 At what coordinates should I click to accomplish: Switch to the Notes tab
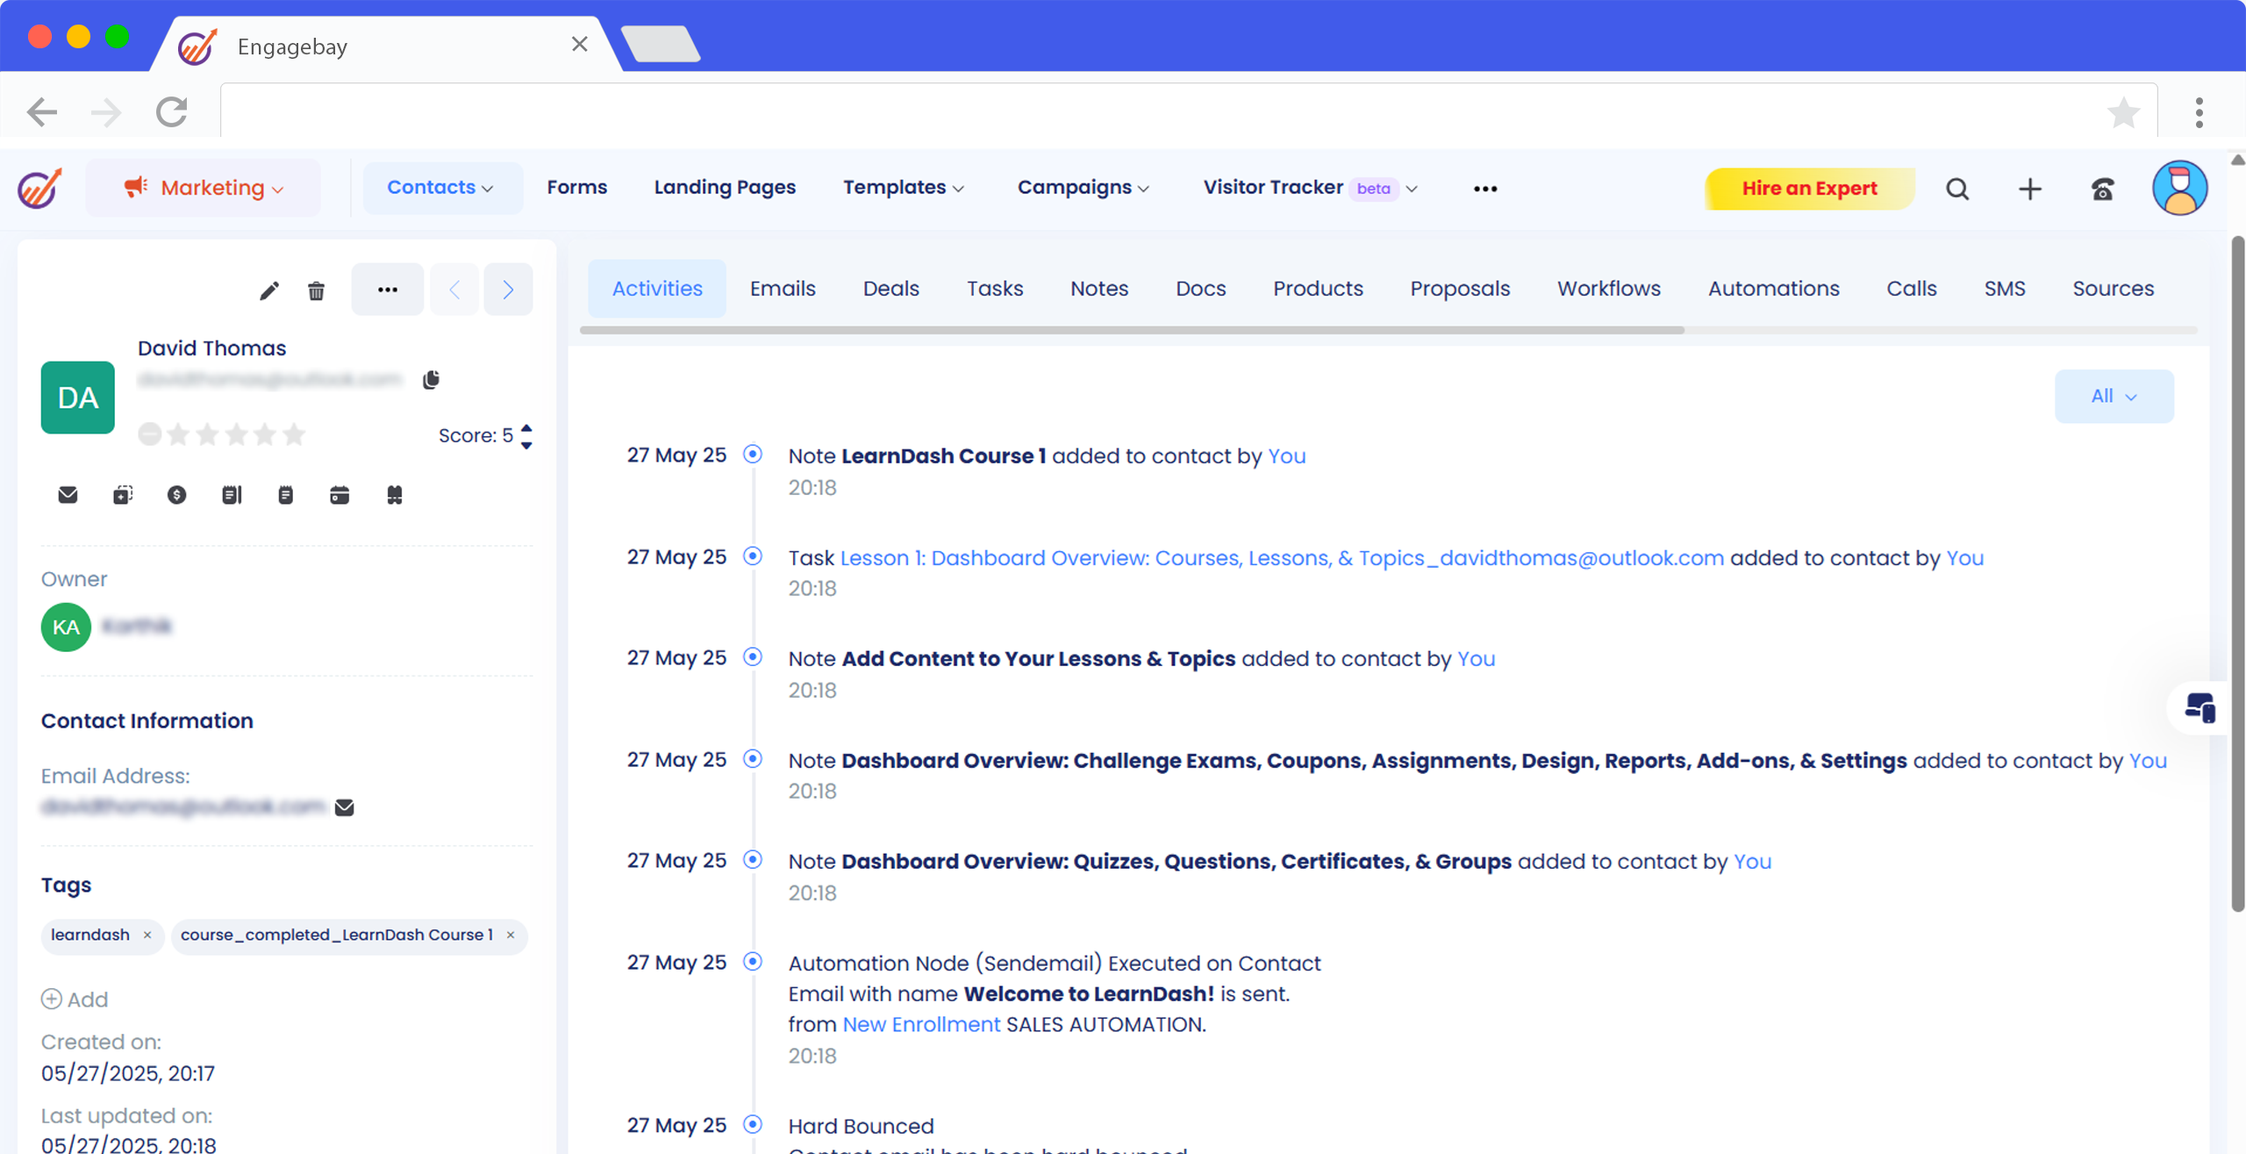pyautogui.click(x=1099, y=289)
